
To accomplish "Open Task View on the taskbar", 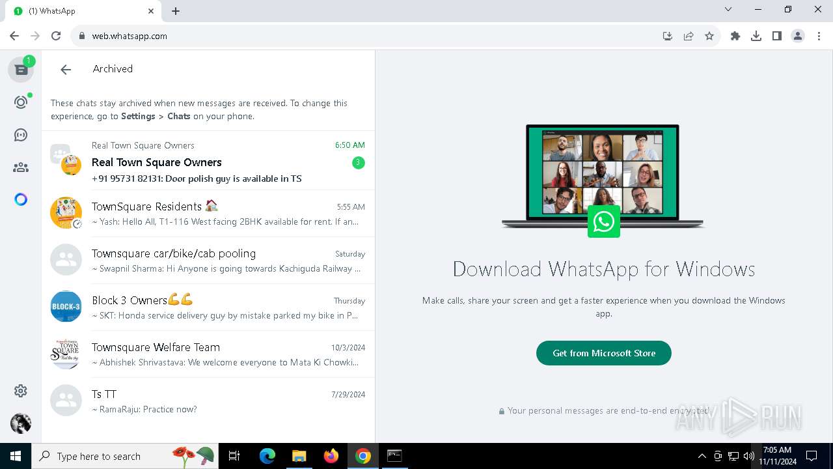I will (234, 456).
